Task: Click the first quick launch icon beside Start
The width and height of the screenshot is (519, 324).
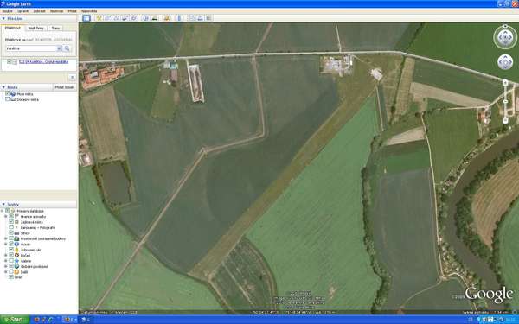Action: tap(36, 320)
